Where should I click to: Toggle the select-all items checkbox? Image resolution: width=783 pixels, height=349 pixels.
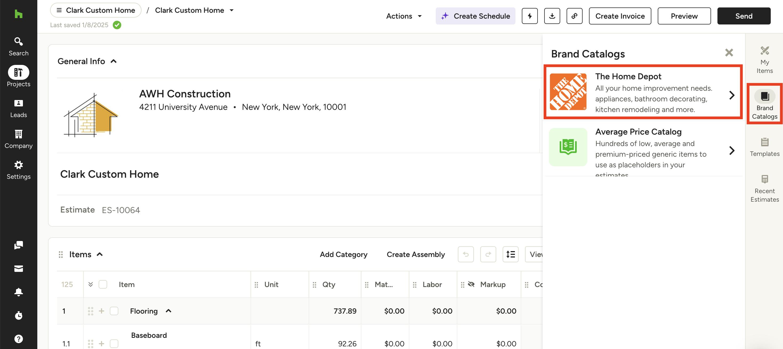point(103,284)
